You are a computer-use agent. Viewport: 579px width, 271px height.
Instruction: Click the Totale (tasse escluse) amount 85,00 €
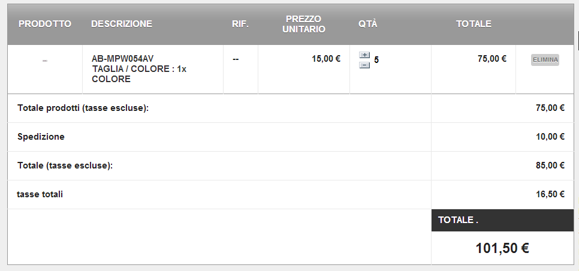coord(550,165)
